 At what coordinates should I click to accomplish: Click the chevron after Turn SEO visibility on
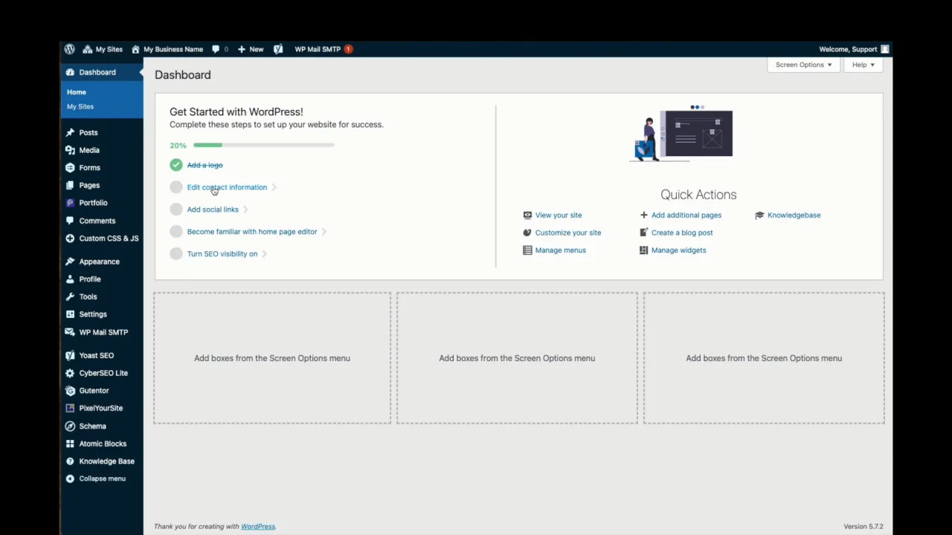(265, 254)
